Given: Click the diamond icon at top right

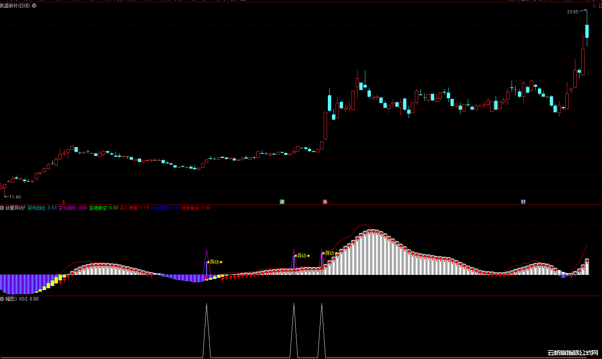Looking at the screenshot, I should [x=595, y=6].
